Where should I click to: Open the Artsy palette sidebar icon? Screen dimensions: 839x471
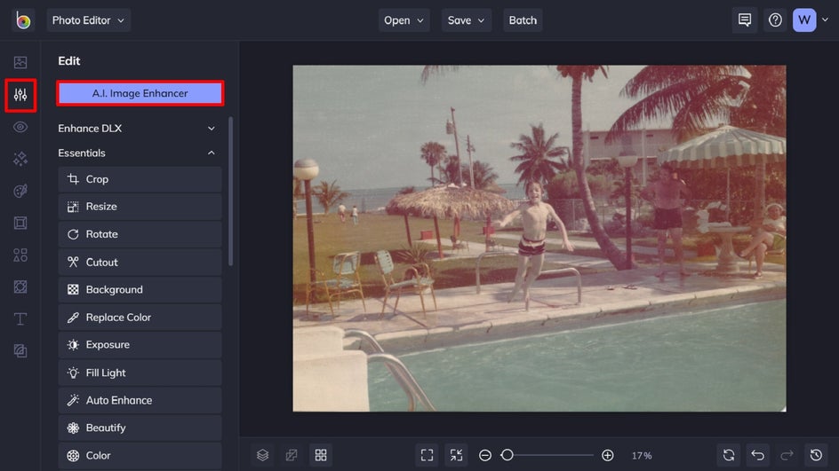click(20, 191)
